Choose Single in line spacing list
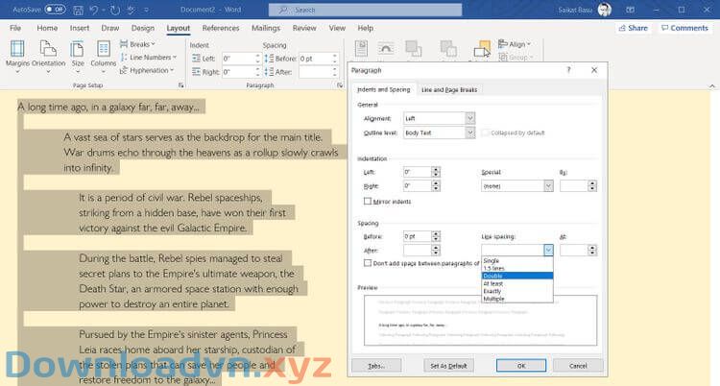720x386 pixels. (x=517, y=260)
